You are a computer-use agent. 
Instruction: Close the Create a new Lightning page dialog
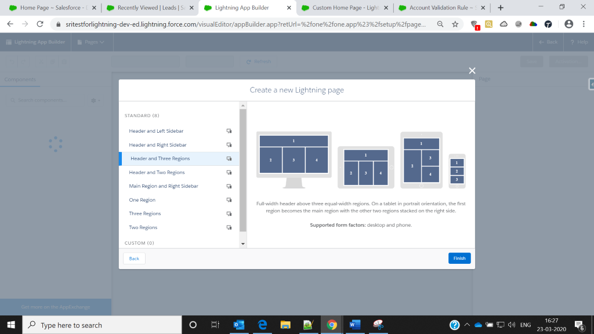(x=472, y=71)
